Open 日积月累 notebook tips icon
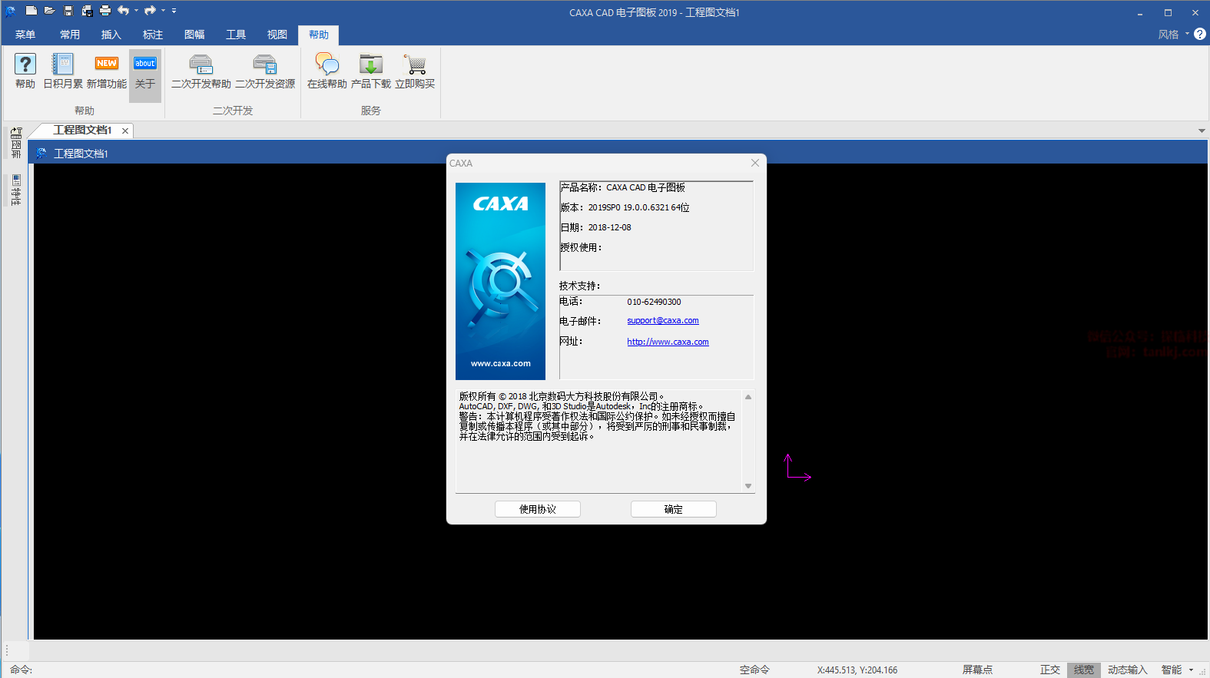The width and height of the screenshot is (1210, 678). (62, 64)
